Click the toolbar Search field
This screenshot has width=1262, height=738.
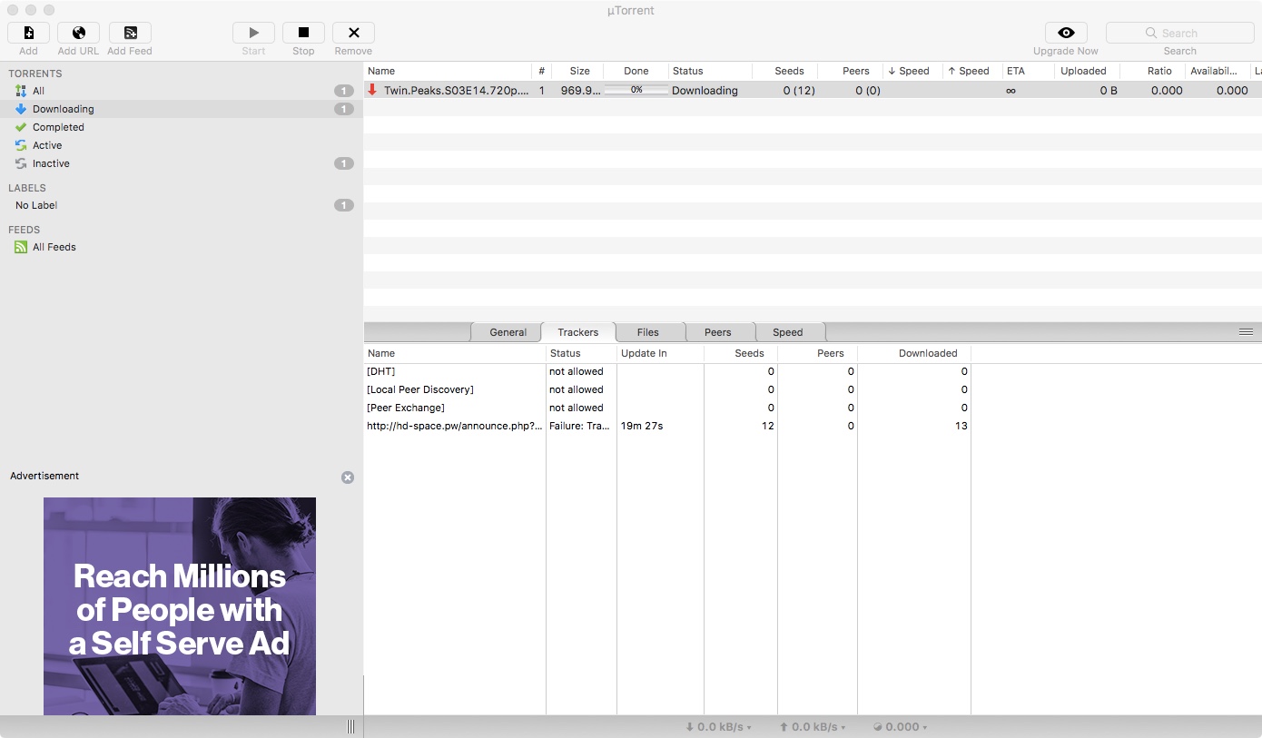[x=1179, y=33]
